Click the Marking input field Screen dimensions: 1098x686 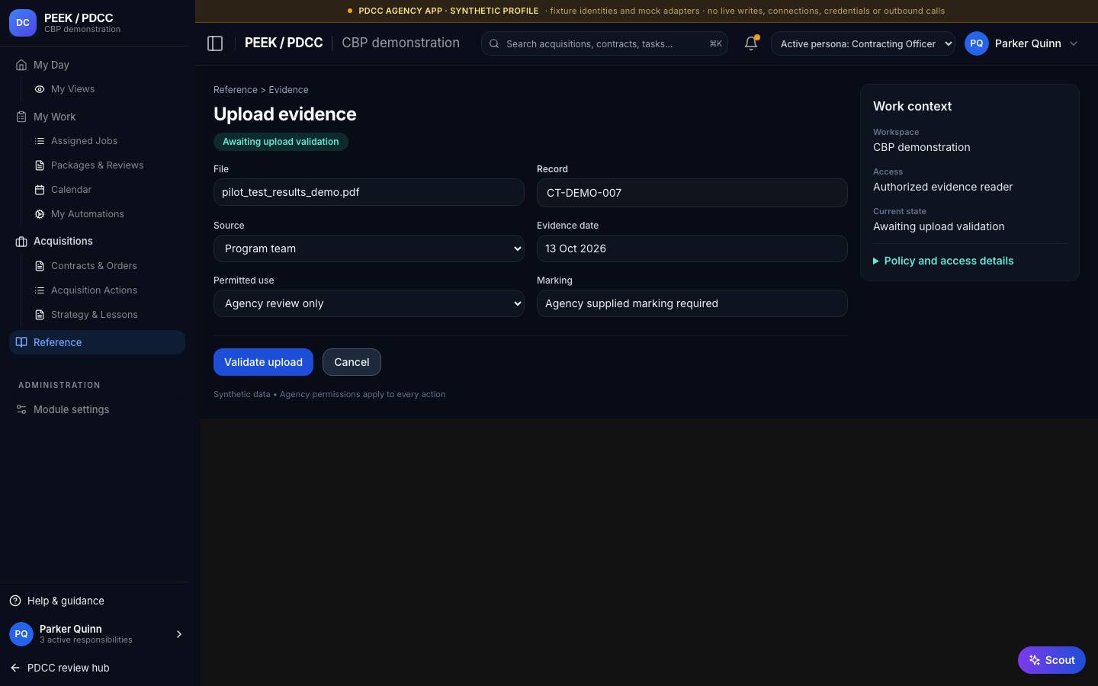(x=692, y=303)
